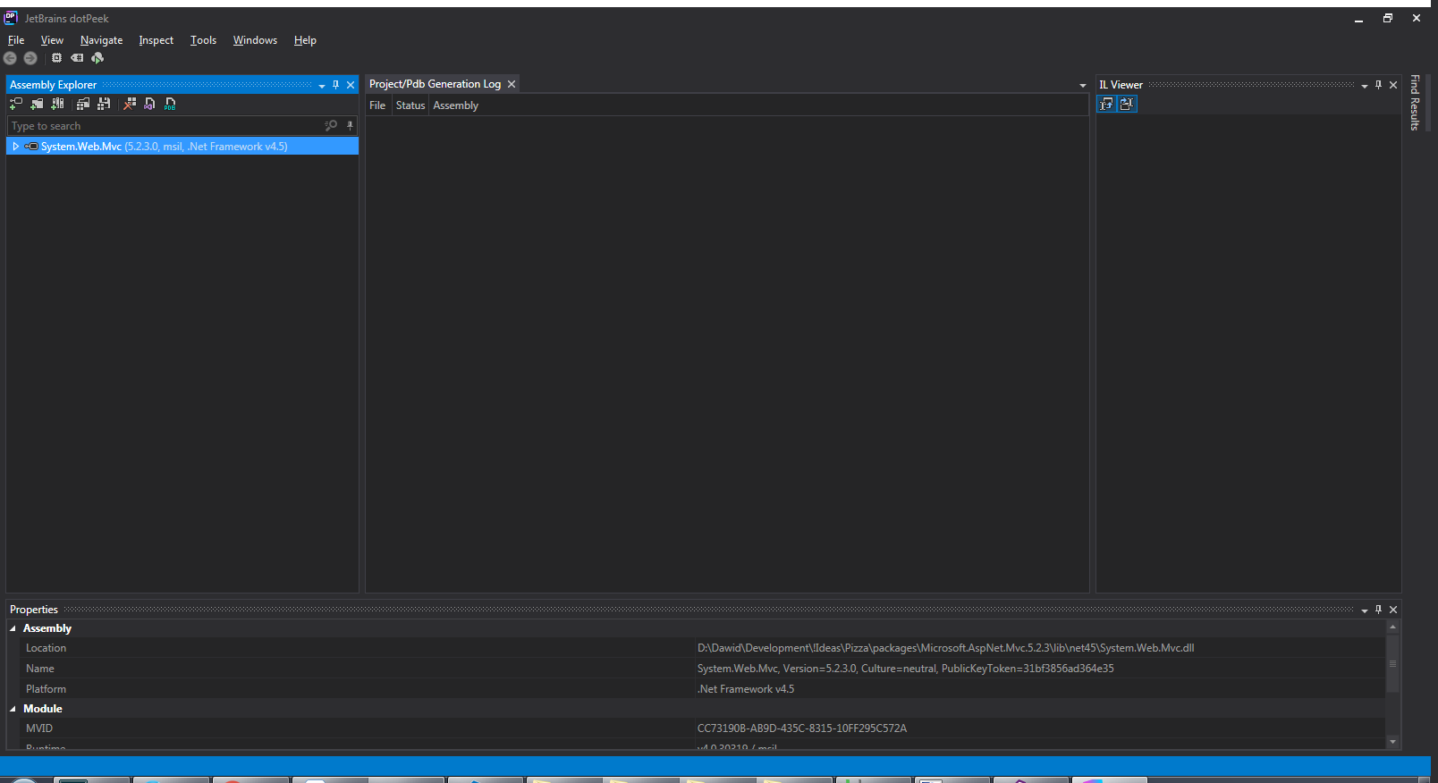This screenshot has width=1438, height=783.
Task: Collapse the Module properties group
Action: (13, 709)
